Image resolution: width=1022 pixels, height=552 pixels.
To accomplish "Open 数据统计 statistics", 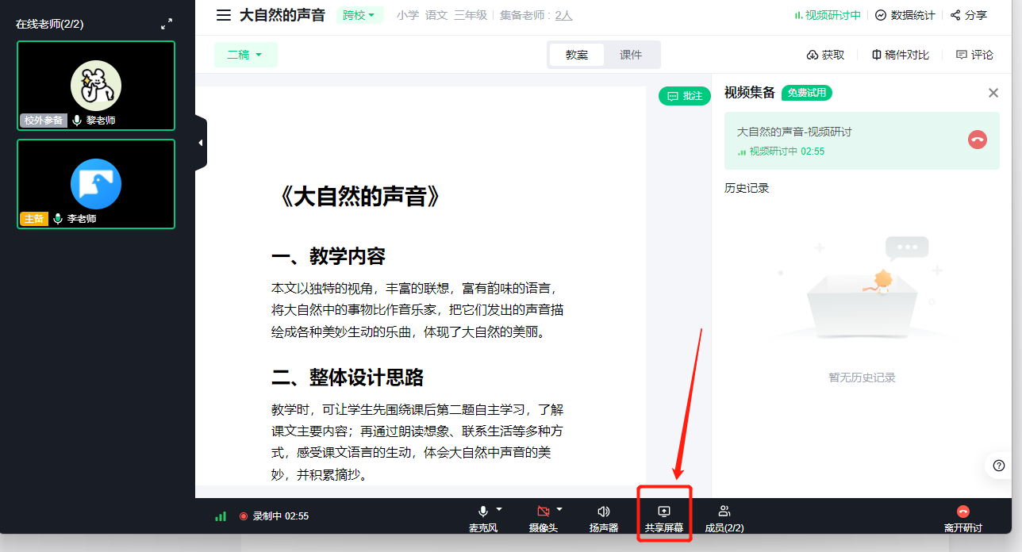I will 905,15.
